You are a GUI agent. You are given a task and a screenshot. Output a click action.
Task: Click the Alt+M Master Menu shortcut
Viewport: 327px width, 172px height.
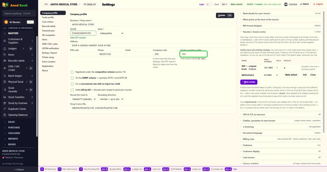[111, 169]
